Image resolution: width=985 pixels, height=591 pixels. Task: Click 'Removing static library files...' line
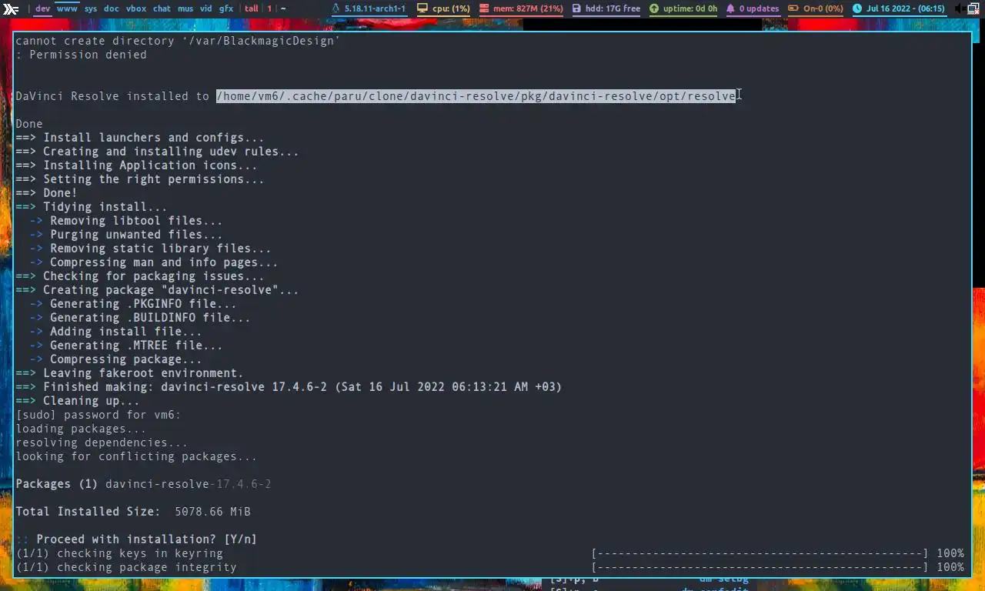click(x=150, y=249)
